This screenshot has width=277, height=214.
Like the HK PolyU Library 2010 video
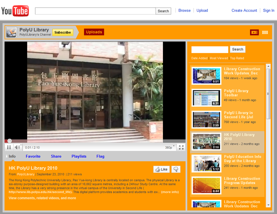click(x=161, y=169)
